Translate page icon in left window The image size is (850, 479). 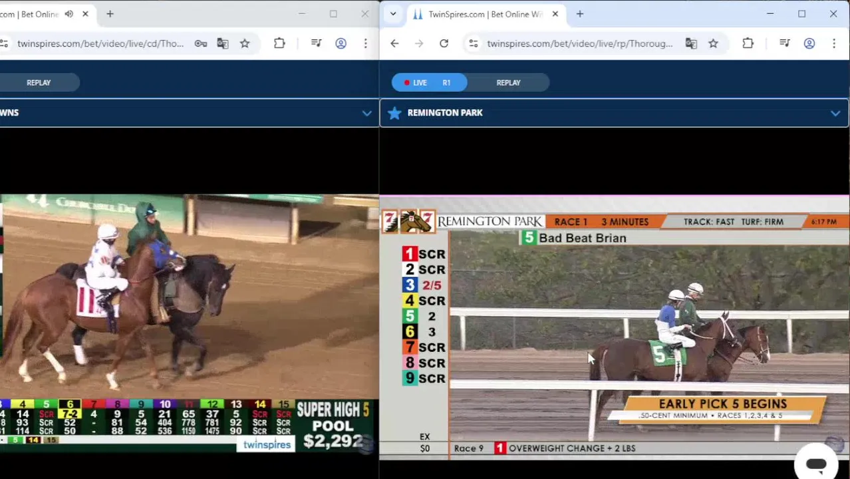pos(222,44)
